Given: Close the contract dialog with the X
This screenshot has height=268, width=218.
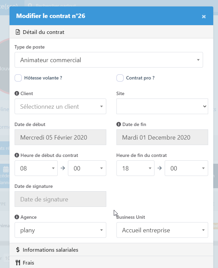Looking at the screenshot, I should coord(204,16).
